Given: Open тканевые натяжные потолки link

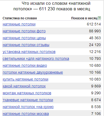Looking at the screenshot, I should click(28, 100).
